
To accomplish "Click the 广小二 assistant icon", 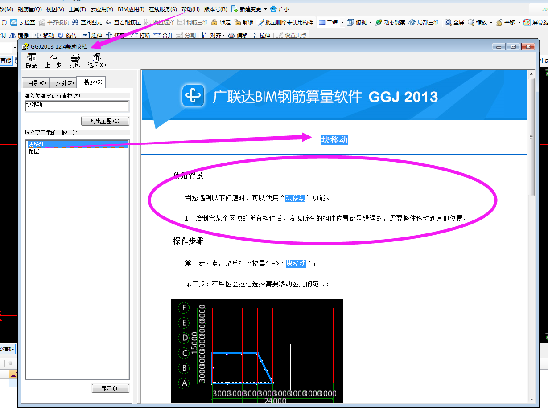I will [x=282, y=9].
